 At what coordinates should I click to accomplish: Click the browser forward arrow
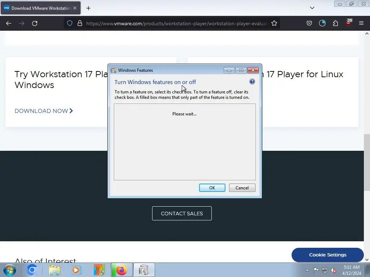click(22, 23)
